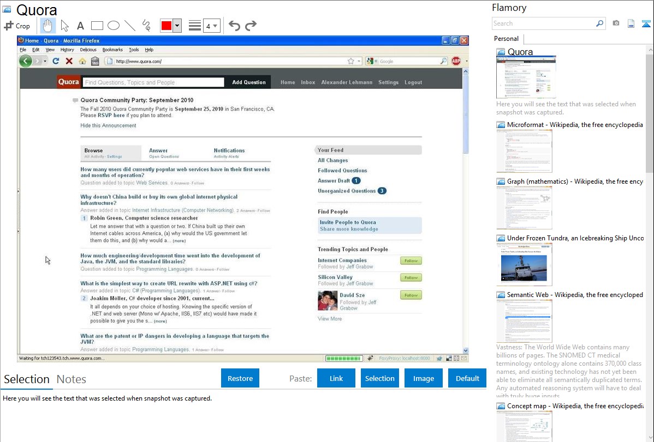Click the ABP adblock icon
Image resolution: width=654 pixels, height=442 pixels.
(456, 61)
